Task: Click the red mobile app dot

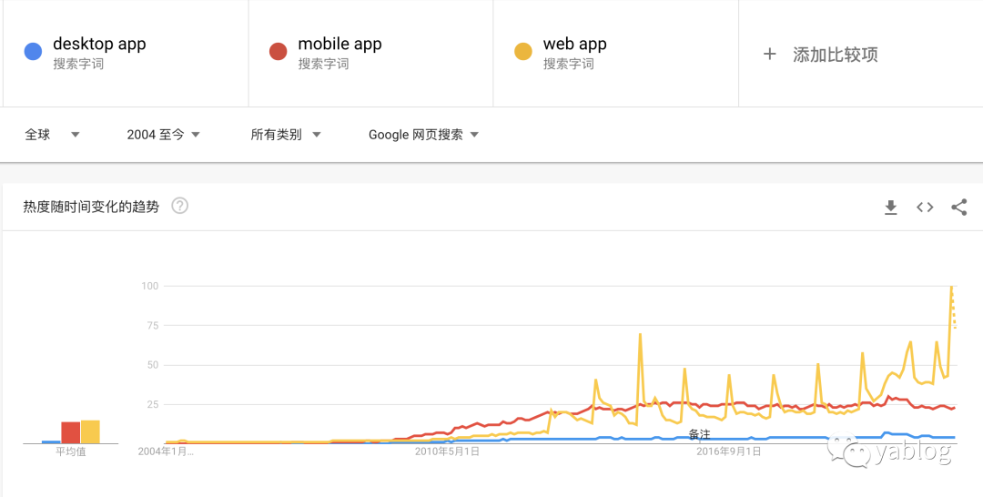Action: [x=278, y=52]
